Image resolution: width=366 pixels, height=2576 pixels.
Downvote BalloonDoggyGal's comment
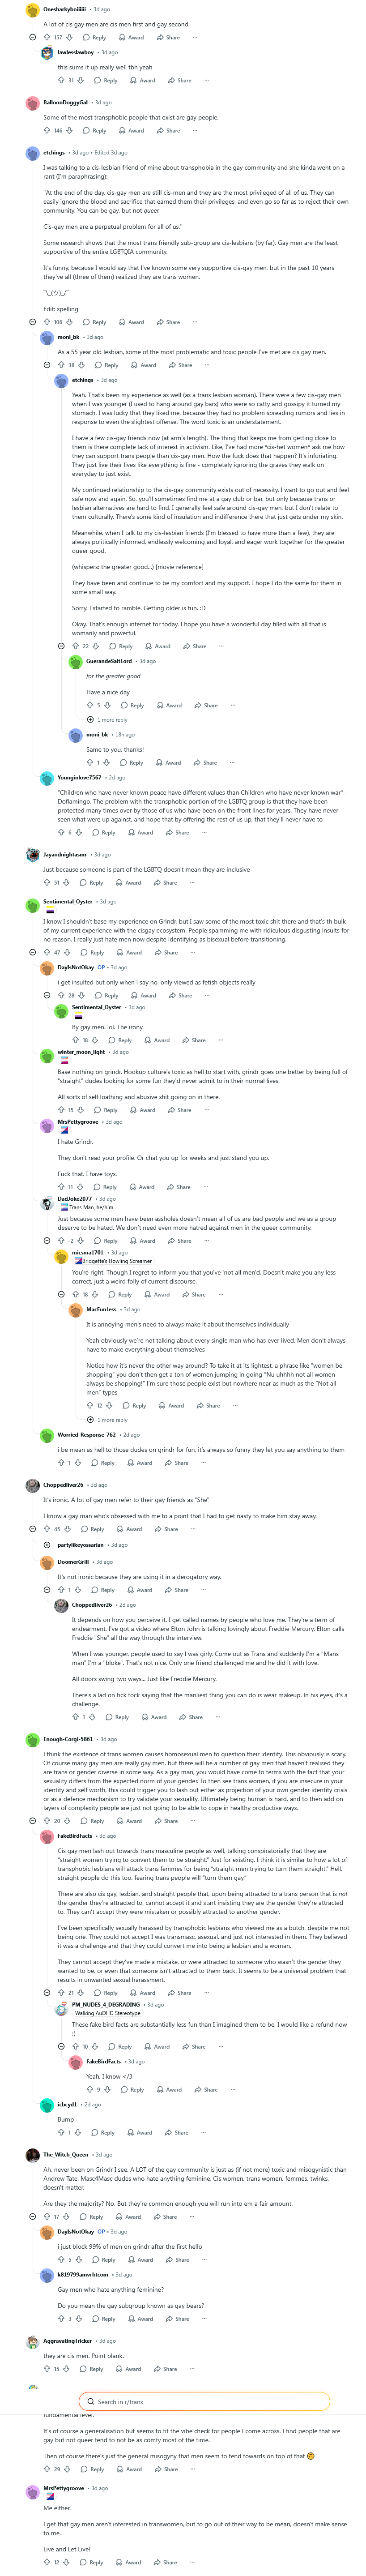tap(69, 130)
